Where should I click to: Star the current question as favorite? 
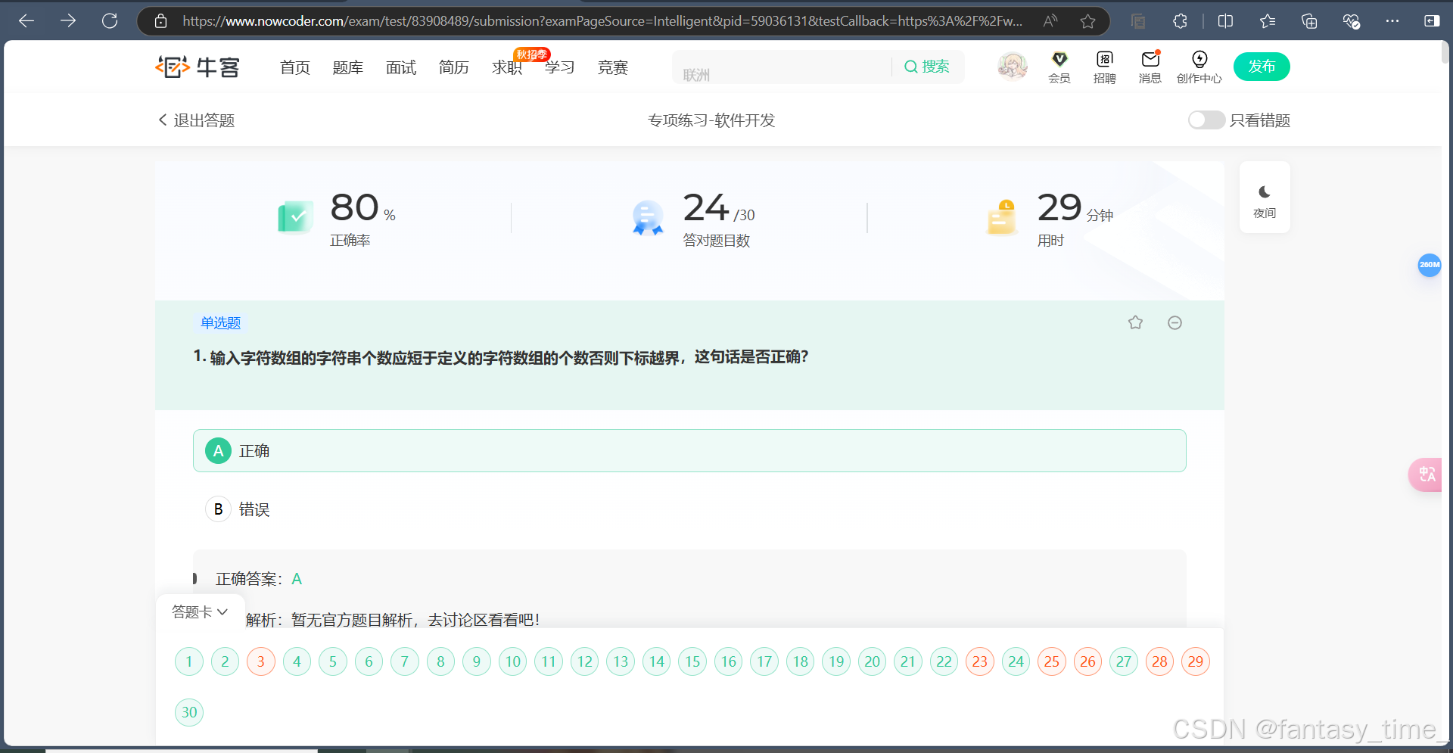click(1135, 322)
